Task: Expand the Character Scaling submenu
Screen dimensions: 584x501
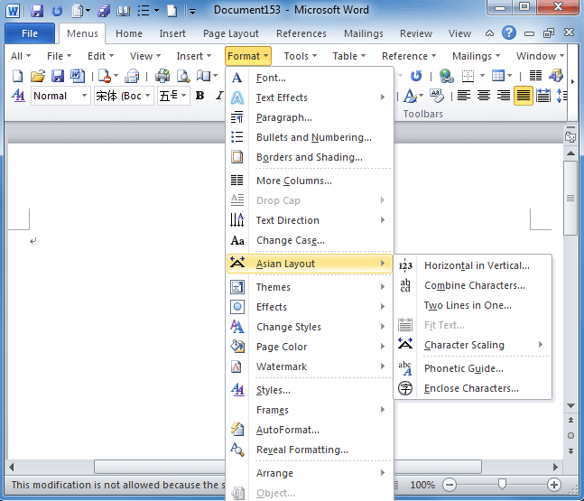Action: [x=484, y=345]
